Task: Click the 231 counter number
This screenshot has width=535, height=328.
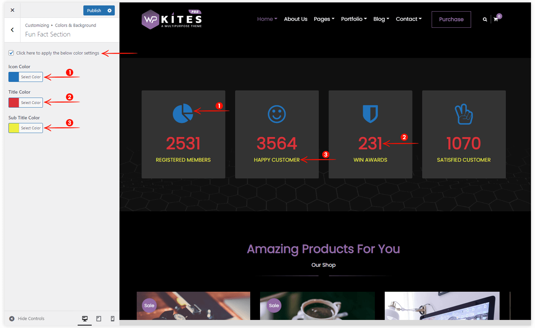Action: tap(370, 143)
